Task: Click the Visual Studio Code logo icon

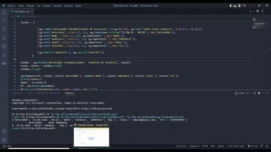Action: click(3, 5)
